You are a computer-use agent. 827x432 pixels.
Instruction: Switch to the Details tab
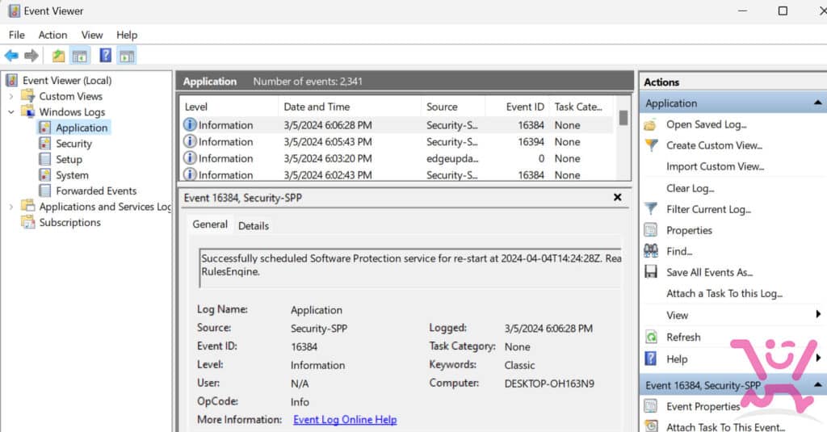point(253,226)
